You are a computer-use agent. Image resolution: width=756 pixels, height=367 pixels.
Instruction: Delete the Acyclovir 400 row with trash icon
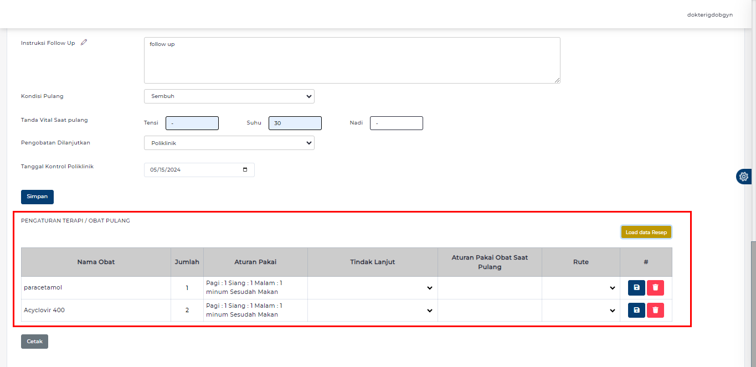pyautogui.click(x=655, y=310)
